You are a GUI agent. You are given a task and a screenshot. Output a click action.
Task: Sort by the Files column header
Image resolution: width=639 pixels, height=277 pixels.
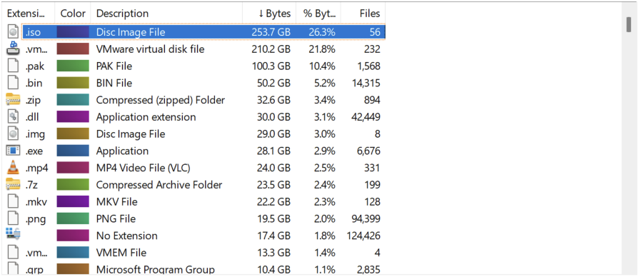363,14
